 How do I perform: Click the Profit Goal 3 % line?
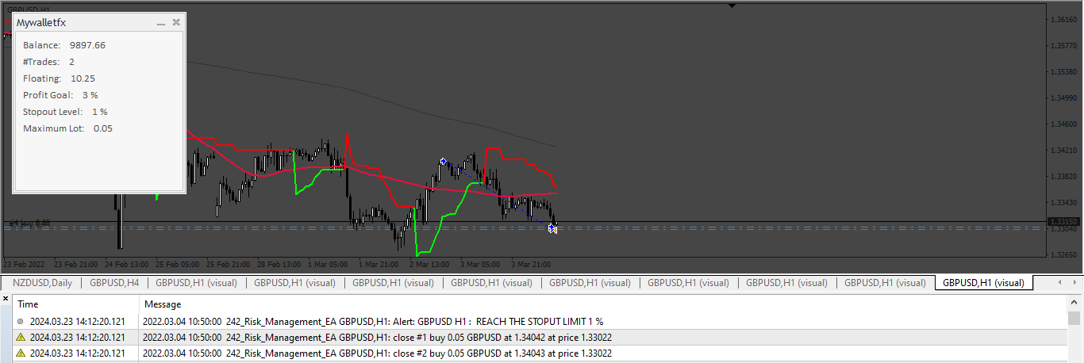tap(60, 95)
